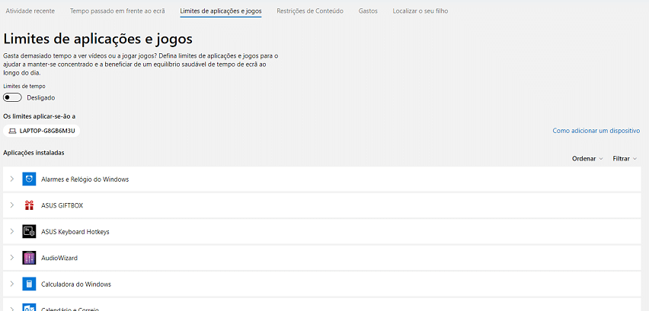Screen dimensions: 649x311
Task: Go to the Gastos tab
Action: coord(368,11)
